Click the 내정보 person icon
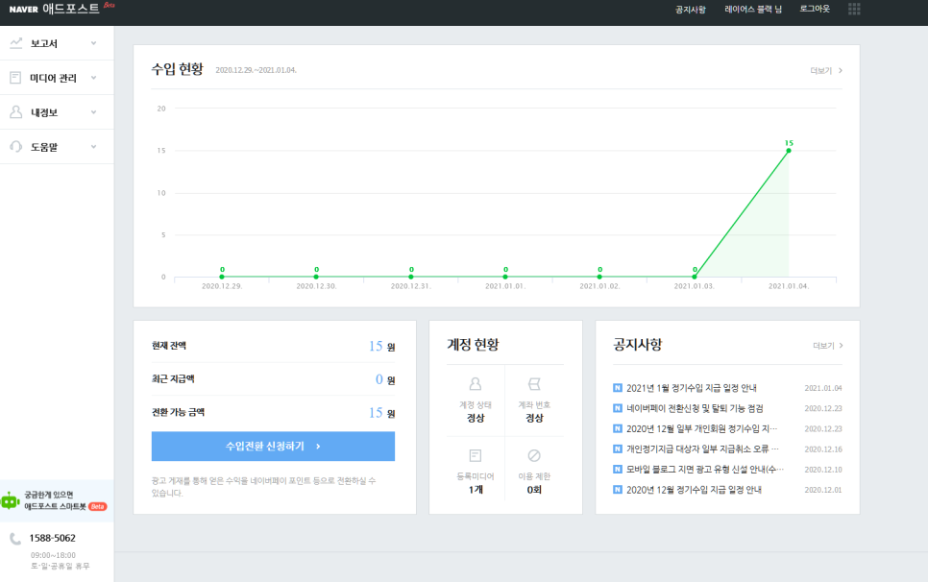Viewport: 928px width, 582px height. pos(16,111)
